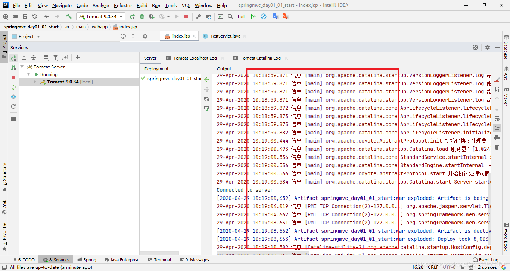Screen dimensions: 510x271
Task: Switch to the Tomcat Catalina Log tab
Action: click(261, 58)
